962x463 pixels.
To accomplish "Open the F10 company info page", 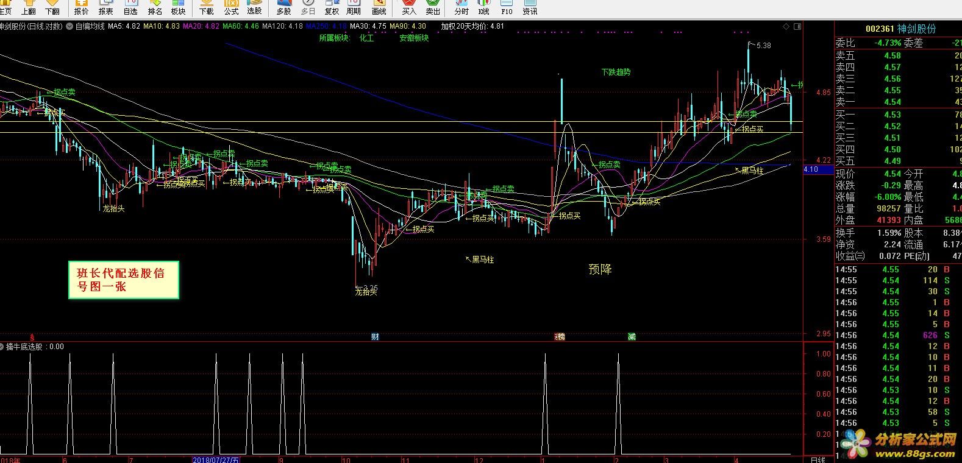I will pyautogui.click(x=507, y=7).
